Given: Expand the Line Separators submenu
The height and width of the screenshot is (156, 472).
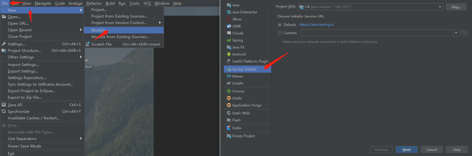Looking at the screenshot, I should (x=42, y=139).
